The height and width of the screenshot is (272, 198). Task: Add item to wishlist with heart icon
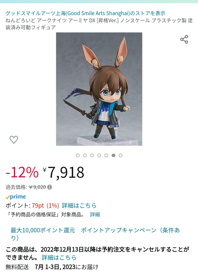tap(13, 140)
